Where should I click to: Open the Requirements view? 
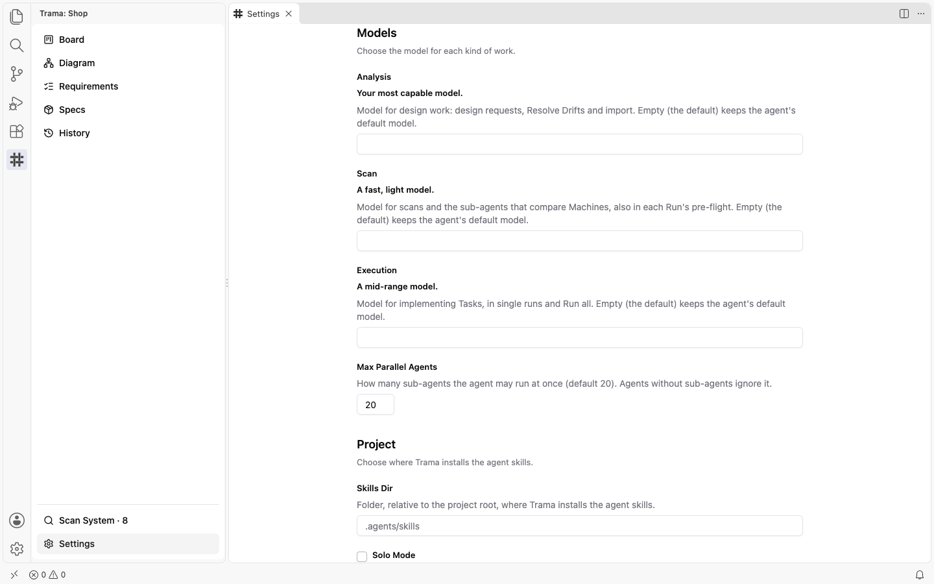pos(128,86)
